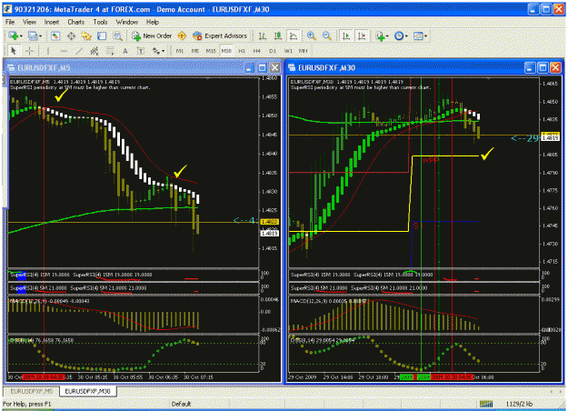Image resolution: width=568 pixels, height=411 pixels.
Task: Open the Tools menu
Action: [x=100, y=22]
